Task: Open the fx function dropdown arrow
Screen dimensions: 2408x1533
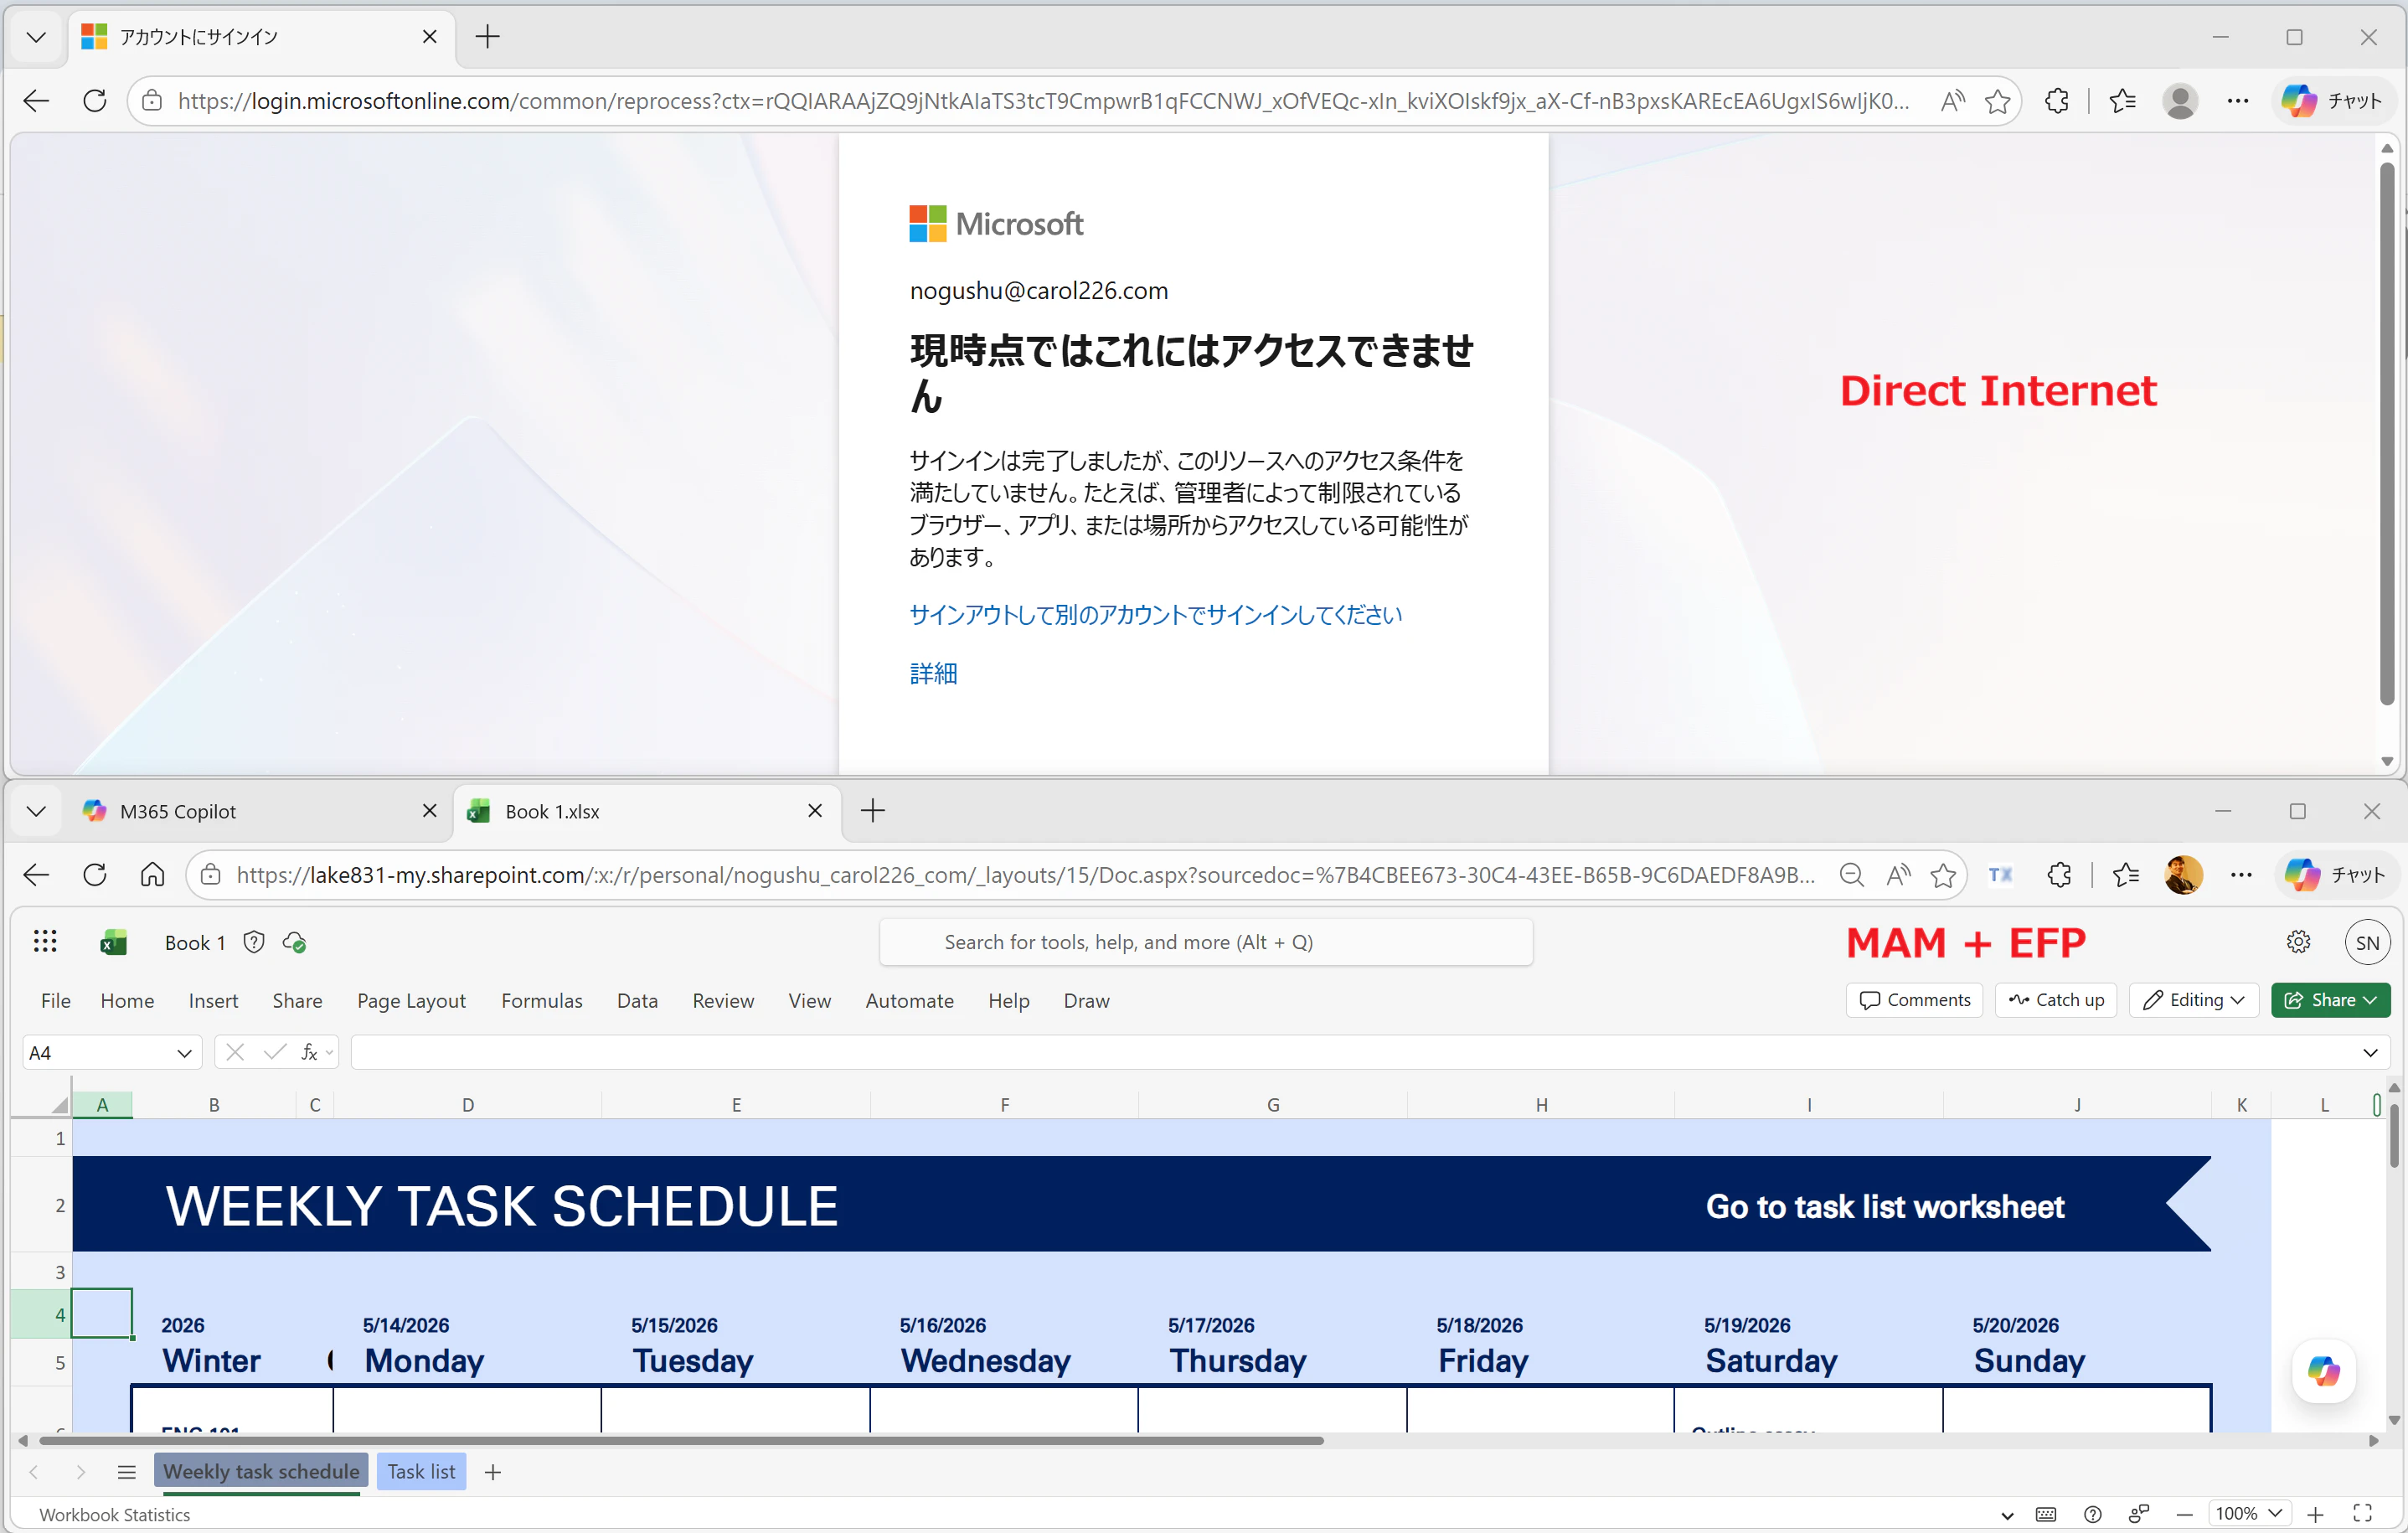Action: click(329, 1052)
